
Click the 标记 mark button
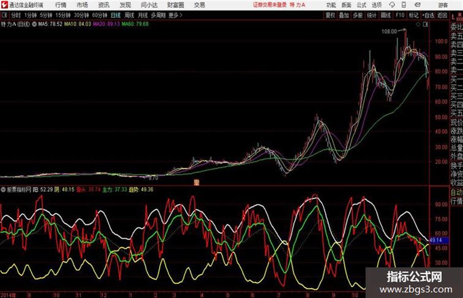pyautogui.click(x=414, y=15)
